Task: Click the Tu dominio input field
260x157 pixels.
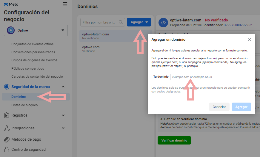Action: click(x=205, y=77)
